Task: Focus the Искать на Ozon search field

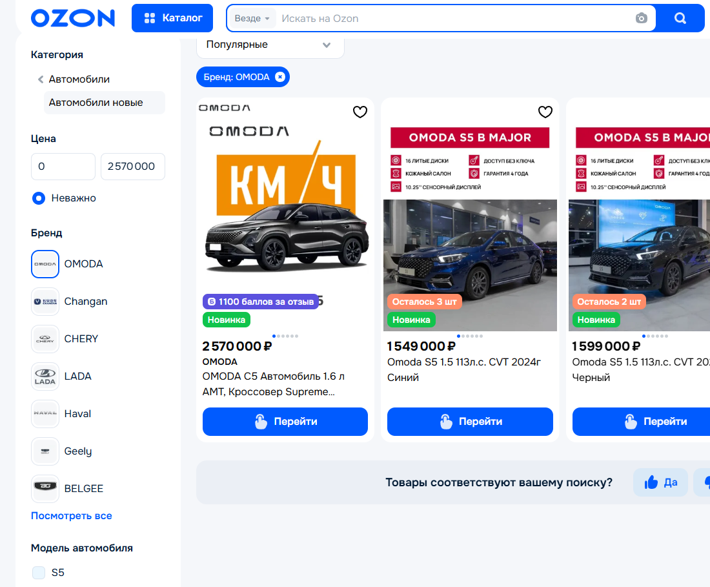Action: [453, 19]
